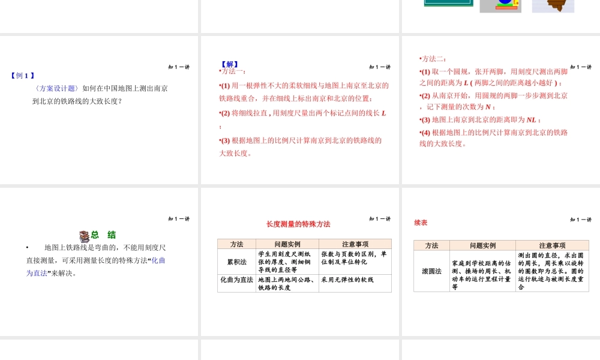This screenshot has height=360, width=600.
Task: Select the 续表 table slide thumbnail
Action: tap(501, 262)
